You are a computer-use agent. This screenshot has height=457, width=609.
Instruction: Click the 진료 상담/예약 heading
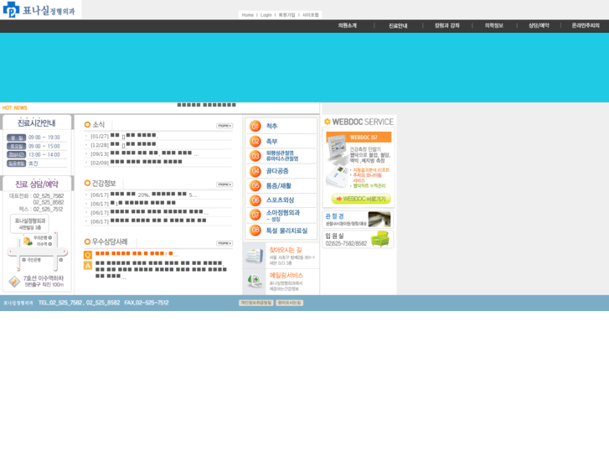[x=37, y=184]
